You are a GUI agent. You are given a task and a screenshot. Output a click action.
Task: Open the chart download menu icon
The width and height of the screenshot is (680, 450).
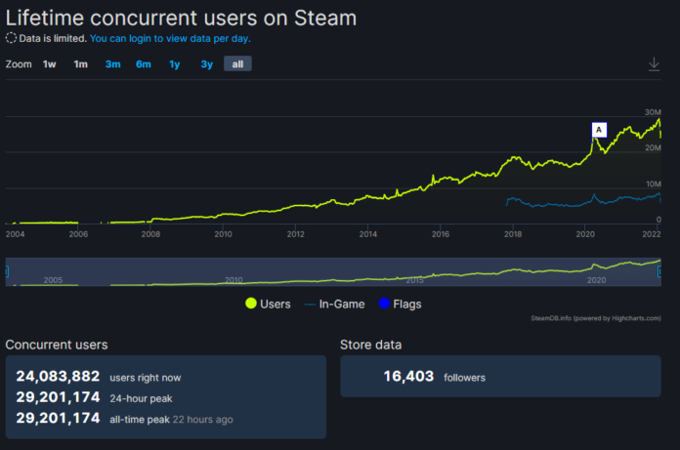tap(654, 64)
